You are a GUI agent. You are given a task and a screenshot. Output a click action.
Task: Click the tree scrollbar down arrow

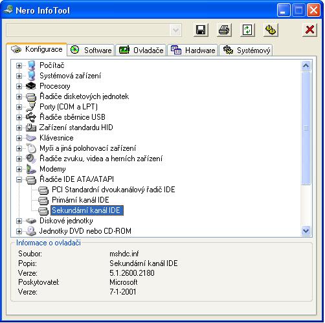click(x=306, y=231)
